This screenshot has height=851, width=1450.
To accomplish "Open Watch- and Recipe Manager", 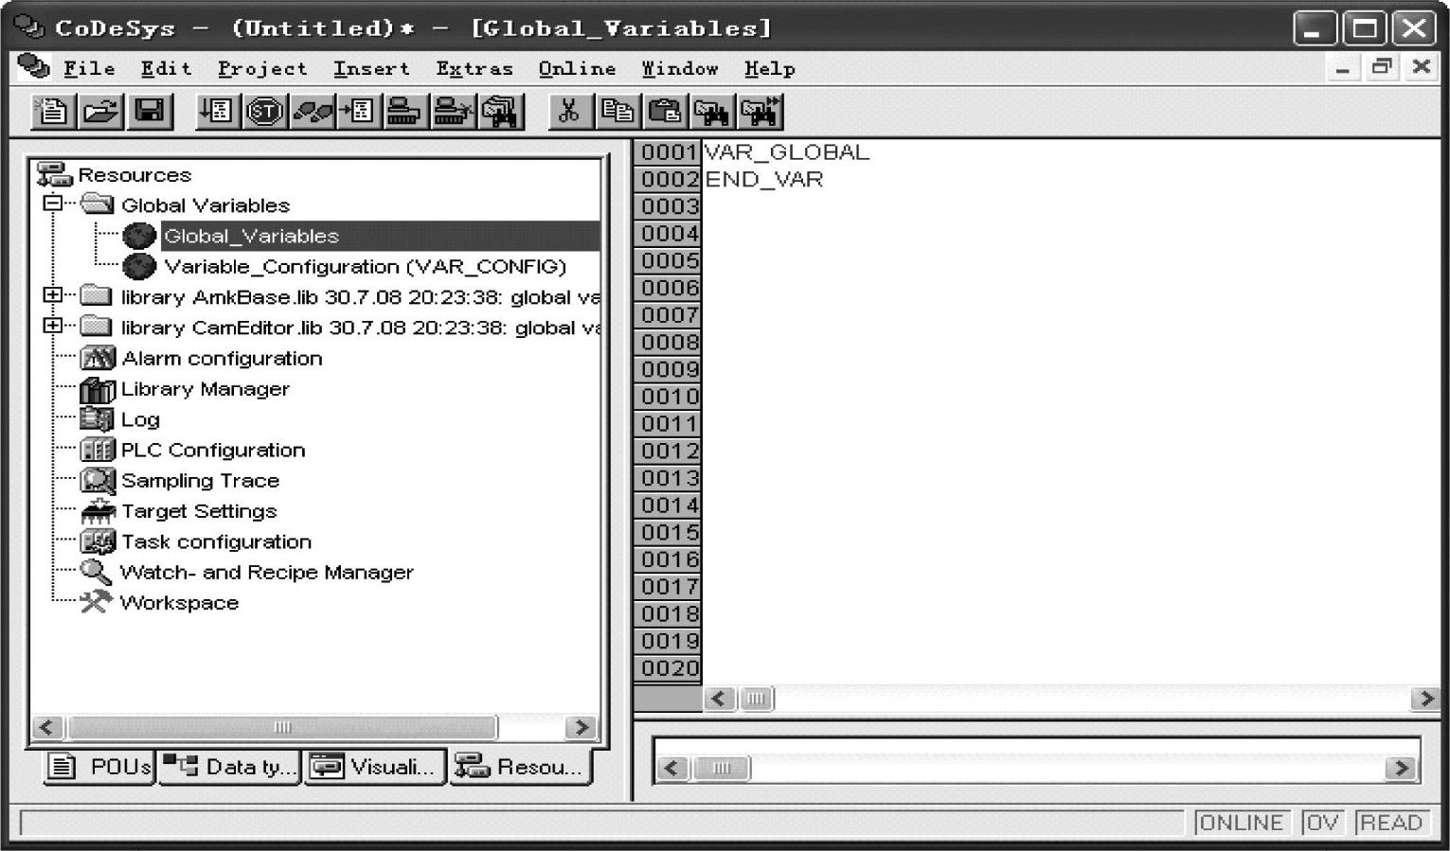I will click(x=266, y=573).
